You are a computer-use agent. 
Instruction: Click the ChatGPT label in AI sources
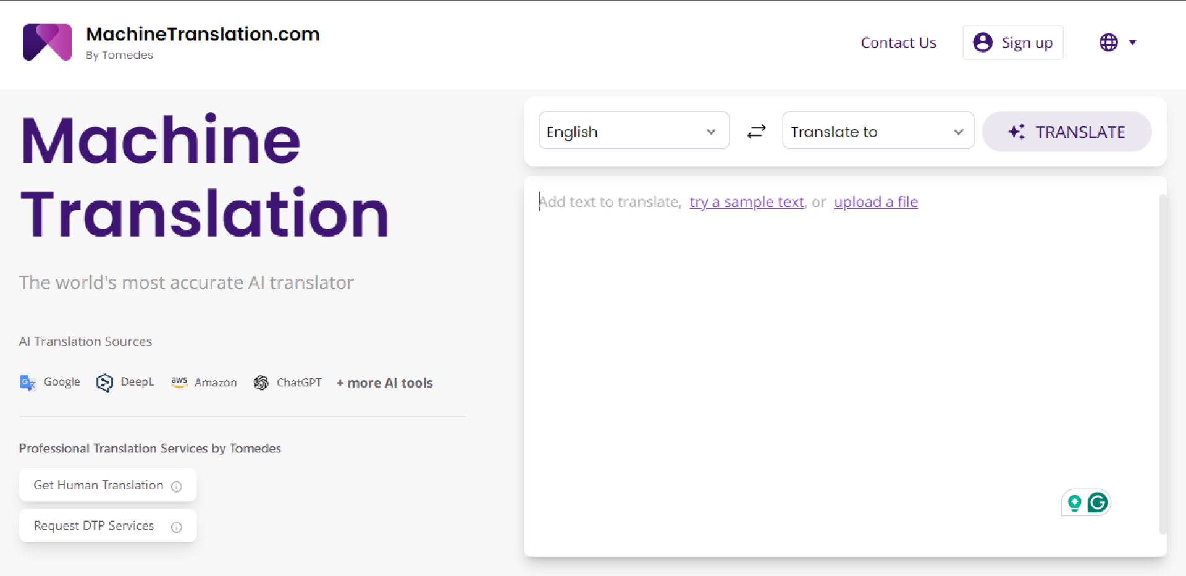click(x=299, y=383)
